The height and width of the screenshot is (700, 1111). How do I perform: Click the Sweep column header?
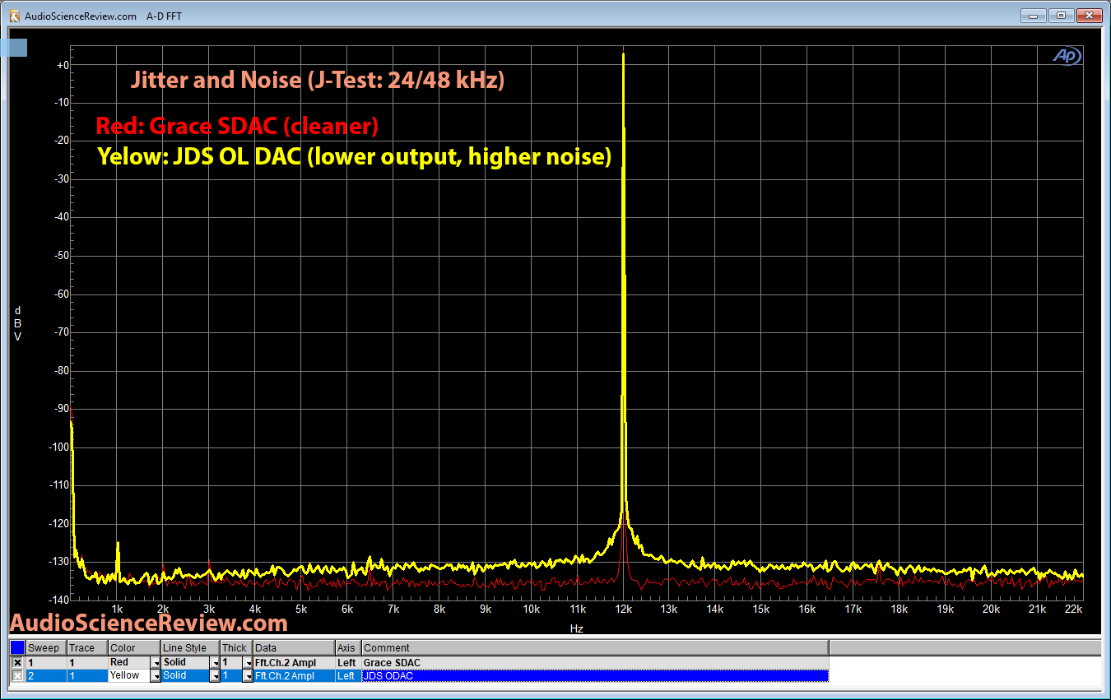[46, 648]
